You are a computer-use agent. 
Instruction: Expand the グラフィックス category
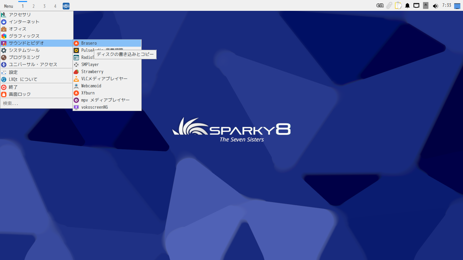pos(37,36)
